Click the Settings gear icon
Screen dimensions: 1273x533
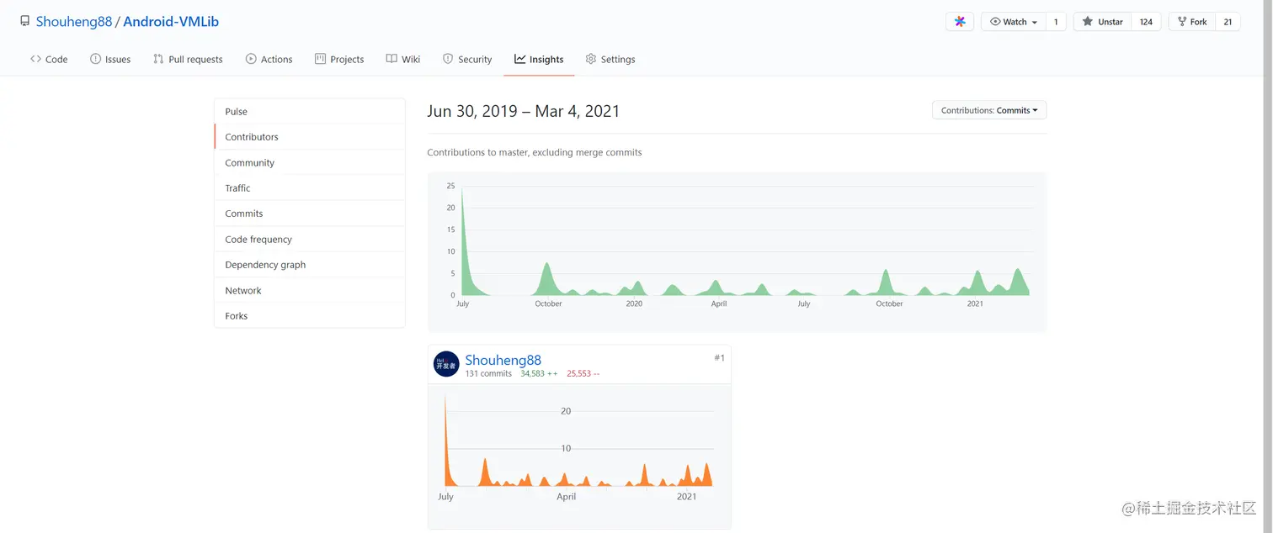[591, 59]
